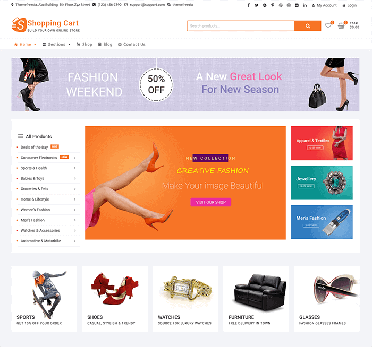372x347 pixels.
Task: Open the Instagram social icon
Action: point(289,5)
